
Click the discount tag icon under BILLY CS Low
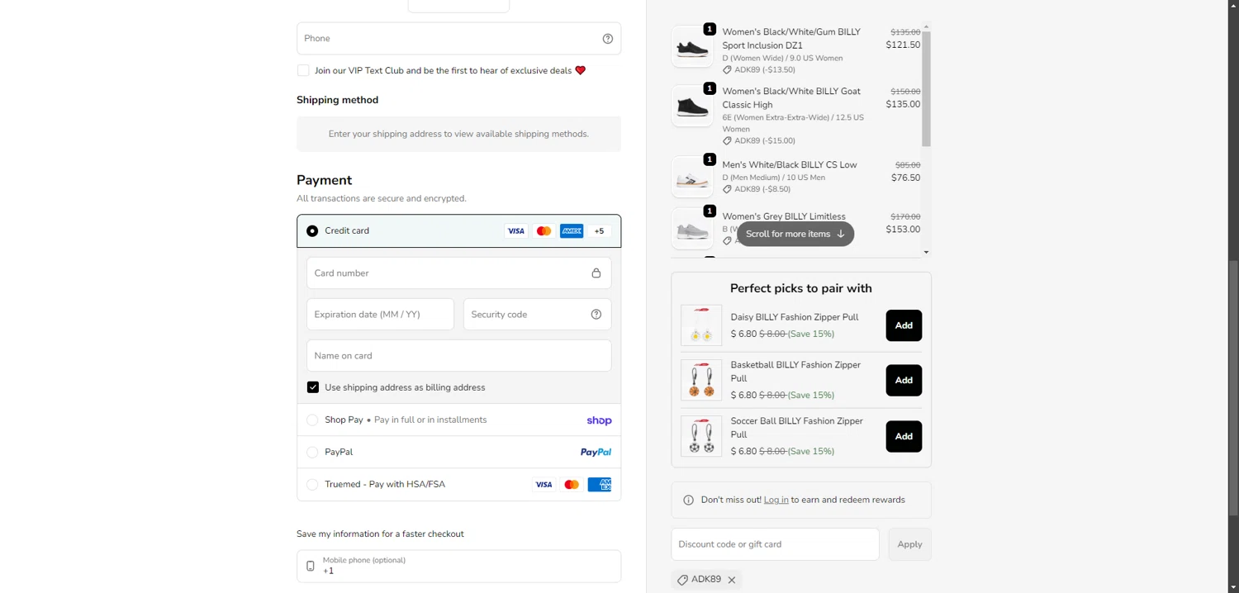(x=728, y=189)
